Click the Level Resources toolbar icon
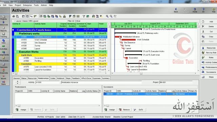This screenshot has width=217, height=122. 97,16
